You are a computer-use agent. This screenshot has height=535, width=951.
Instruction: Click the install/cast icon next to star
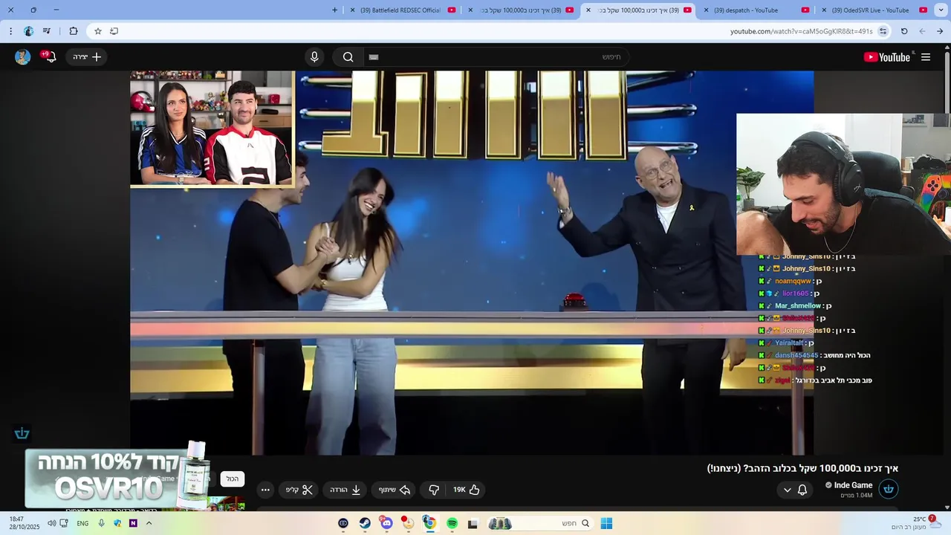tap(114, 31)
